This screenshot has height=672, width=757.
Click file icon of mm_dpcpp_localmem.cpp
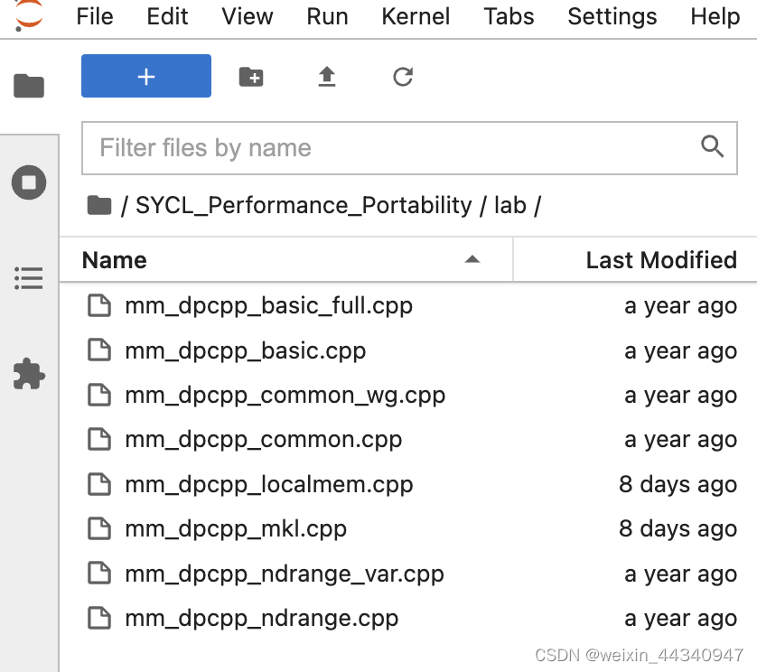99,484
